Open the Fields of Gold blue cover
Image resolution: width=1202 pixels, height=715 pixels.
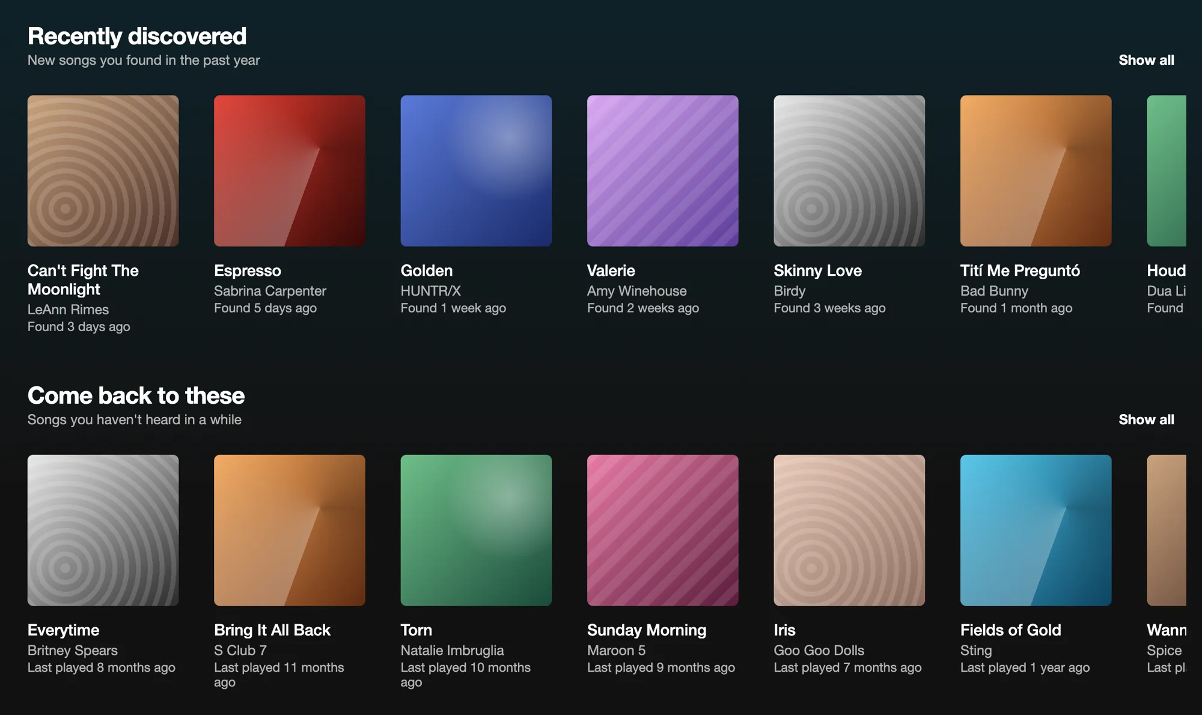point(1036,530)
